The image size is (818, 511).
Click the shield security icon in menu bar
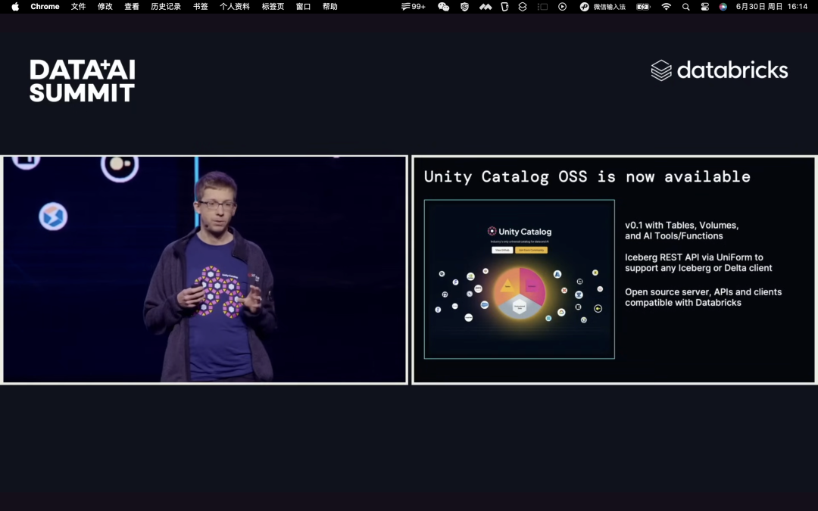[464, 7]
